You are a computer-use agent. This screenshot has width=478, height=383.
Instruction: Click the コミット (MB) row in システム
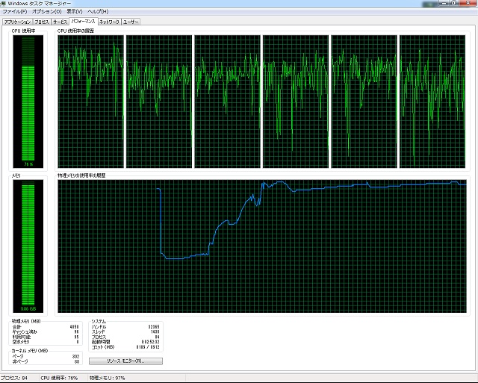click(125, 347)
